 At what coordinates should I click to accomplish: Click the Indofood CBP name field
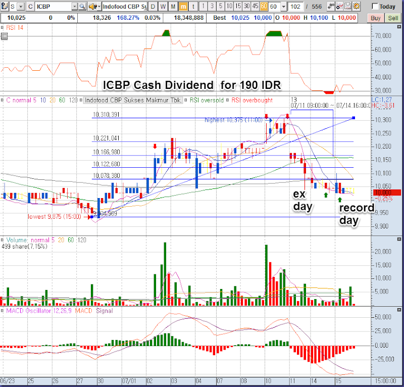[124, 7]
